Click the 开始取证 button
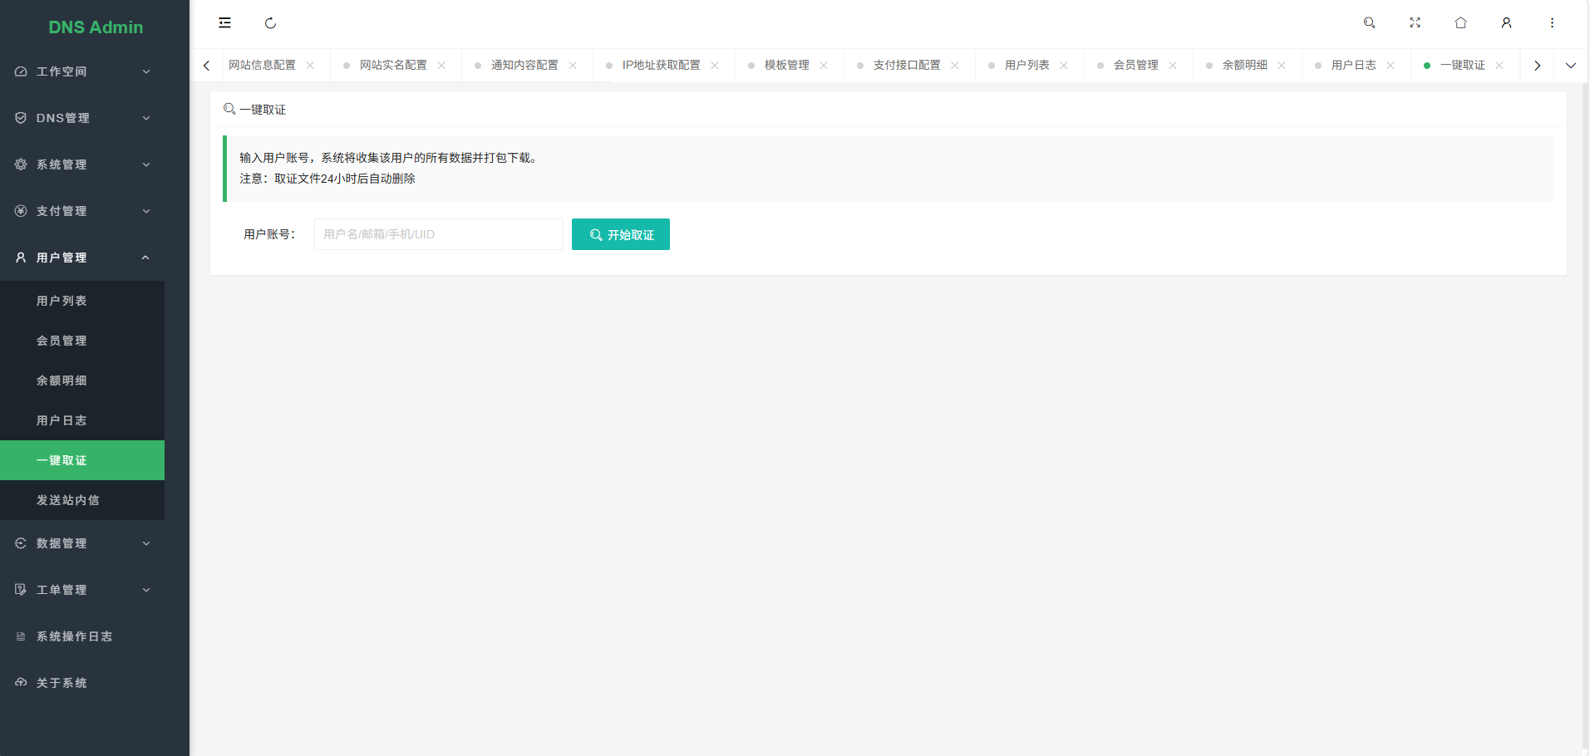 click(621, 235)
